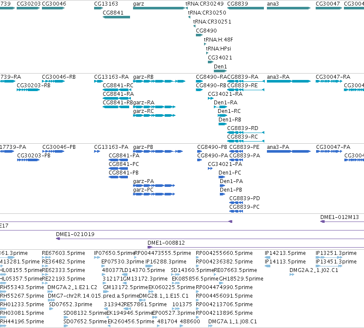Viewport: 364px width, 328px height.
Task: Click the garz-RC transcript label
Action: point(143,111)
